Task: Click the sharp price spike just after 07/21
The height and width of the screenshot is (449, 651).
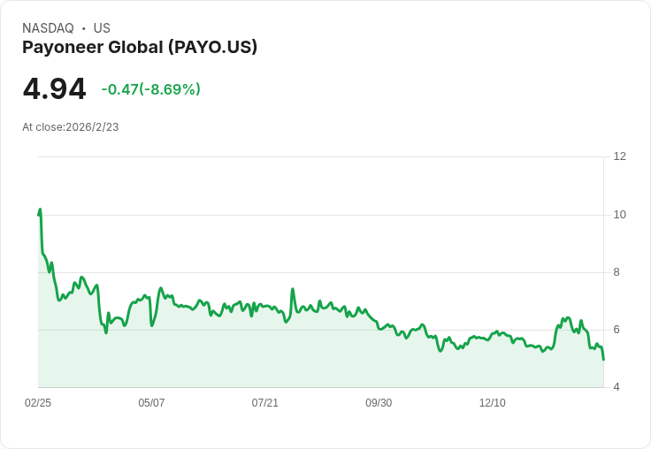Action: pos(292,289)
